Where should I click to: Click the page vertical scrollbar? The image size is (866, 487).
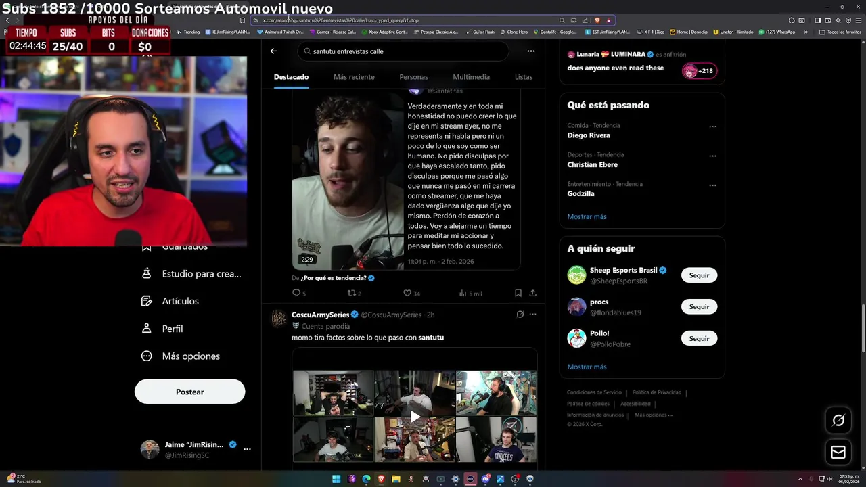pos(863,328)
